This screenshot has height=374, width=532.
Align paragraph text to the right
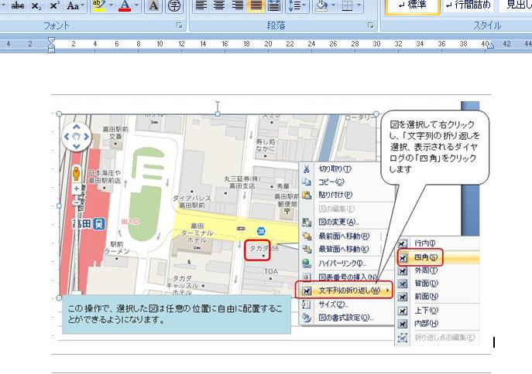point(238,5)
